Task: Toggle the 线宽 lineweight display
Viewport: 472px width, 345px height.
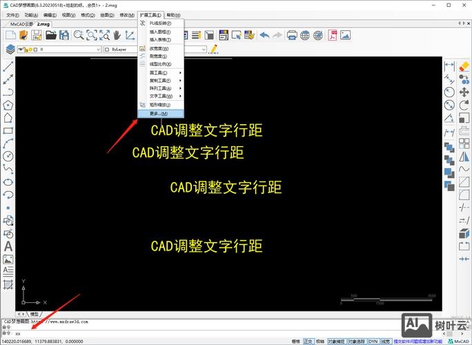Action: (386, 342)
